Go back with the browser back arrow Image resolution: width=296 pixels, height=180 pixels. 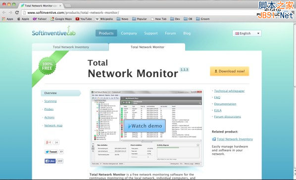(x=4, y=12)
